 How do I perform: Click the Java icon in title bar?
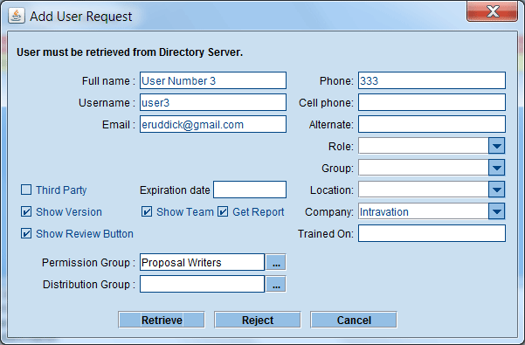pos(16,16)
